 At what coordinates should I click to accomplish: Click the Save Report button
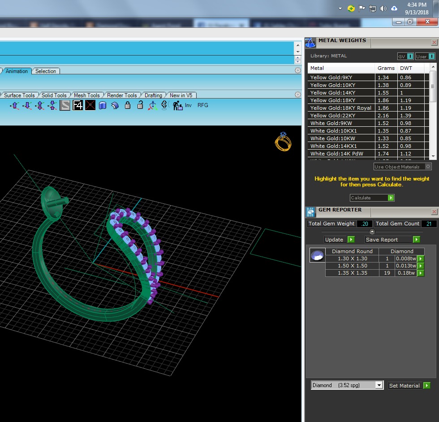[392, 239]
